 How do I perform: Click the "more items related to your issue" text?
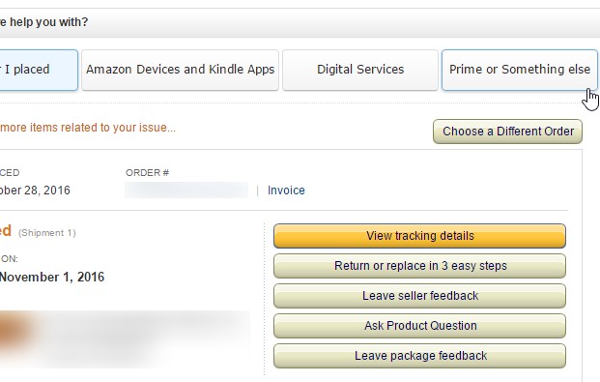88,128
